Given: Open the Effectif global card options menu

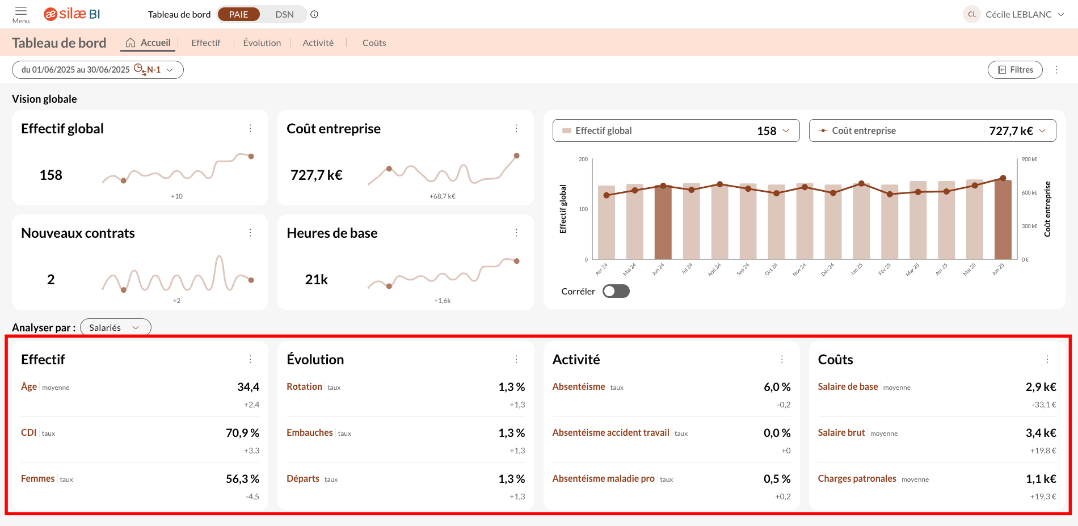Looking at the screenshot, I should (250, 129).
